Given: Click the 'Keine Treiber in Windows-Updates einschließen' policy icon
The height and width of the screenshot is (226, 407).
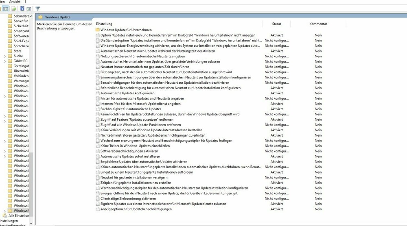Looking at the screenshot, I should (97, 146).
